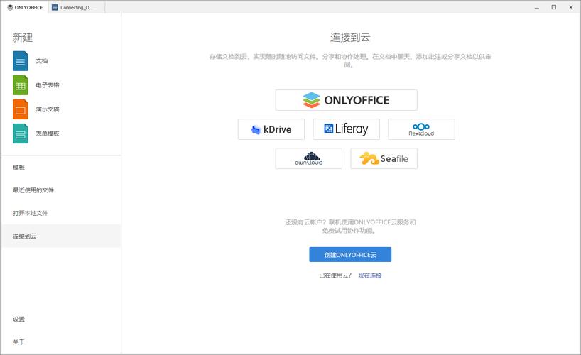Open 最近使用的文件 list
The height and width of the screenshot is (355, 581).
coord(61,190)
